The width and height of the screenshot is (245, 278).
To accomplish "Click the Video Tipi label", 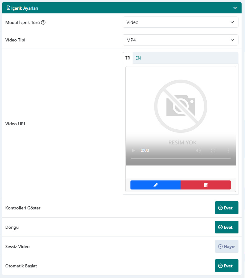I will [x=15, y=40].
